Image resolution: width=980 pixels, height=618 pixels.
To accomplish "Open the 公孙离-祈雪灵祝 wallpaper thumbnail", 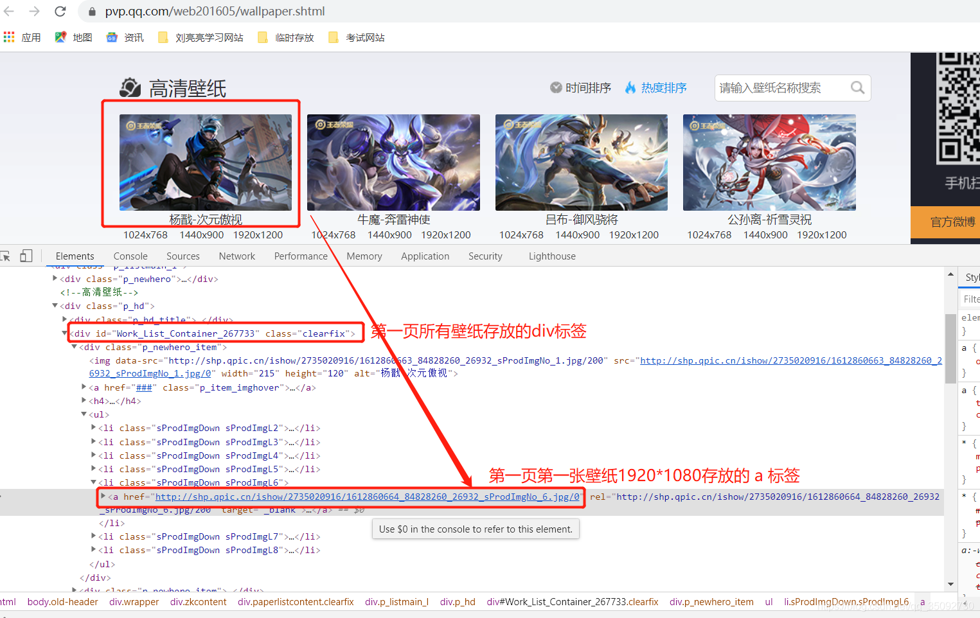I will [769, 163].
